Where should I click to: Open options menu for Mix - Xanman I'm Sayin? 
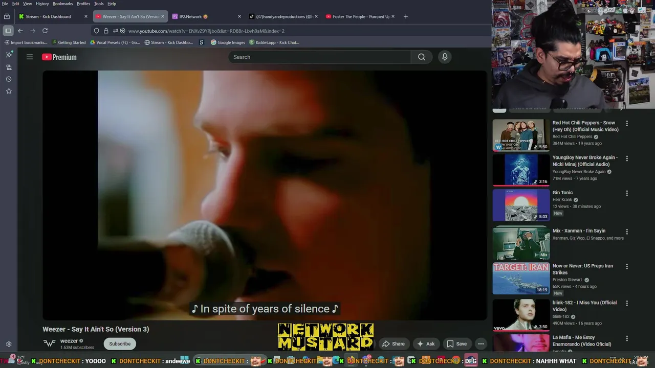(627, 232)
